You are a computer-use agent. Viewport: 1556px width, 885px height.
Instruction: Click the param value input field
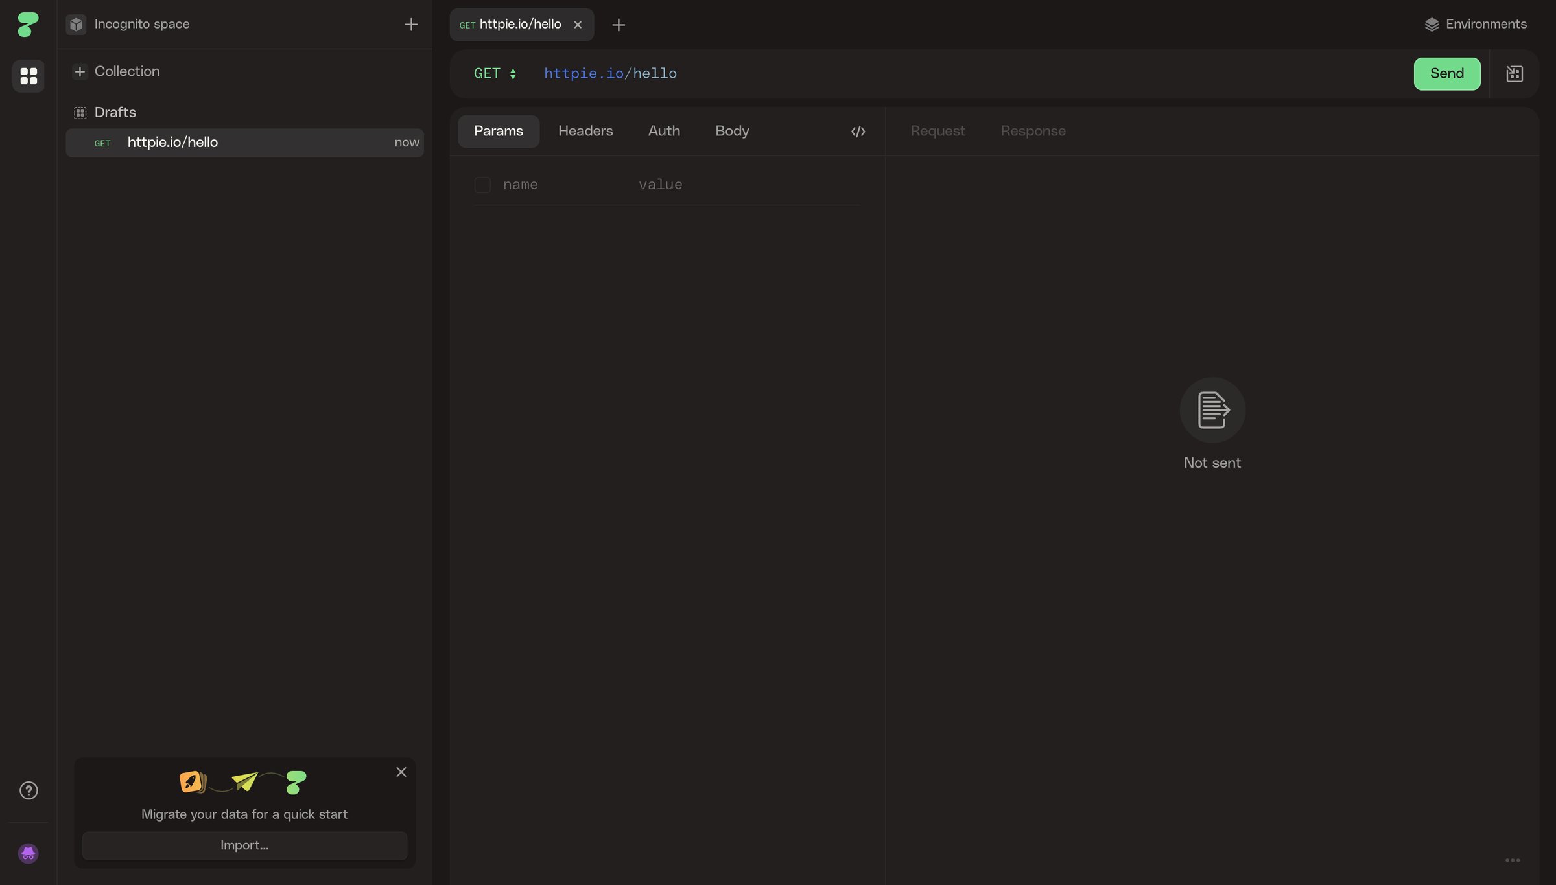(749, 185)
